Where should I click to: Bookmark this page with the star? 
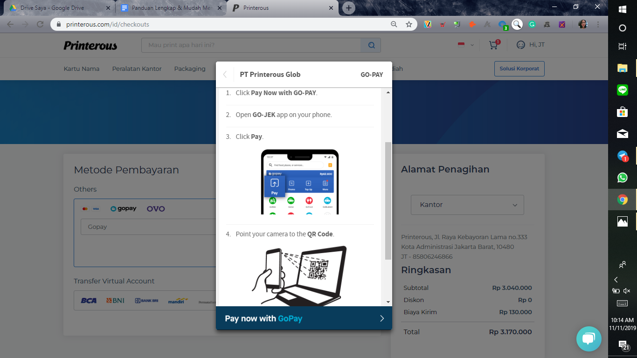409,24
